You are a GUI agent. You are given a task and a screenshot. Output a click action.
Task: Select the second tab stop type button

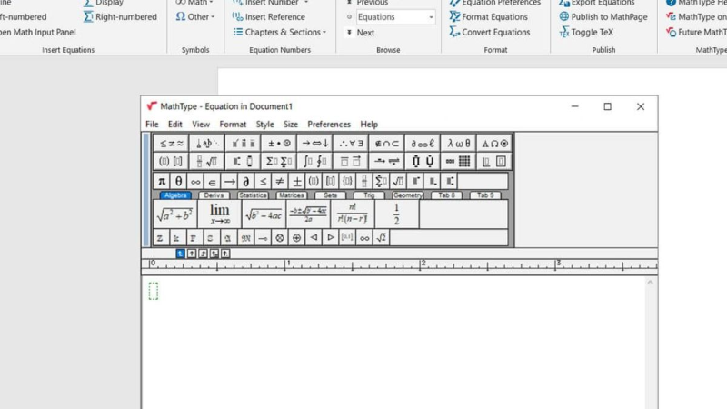click(192, 254)
